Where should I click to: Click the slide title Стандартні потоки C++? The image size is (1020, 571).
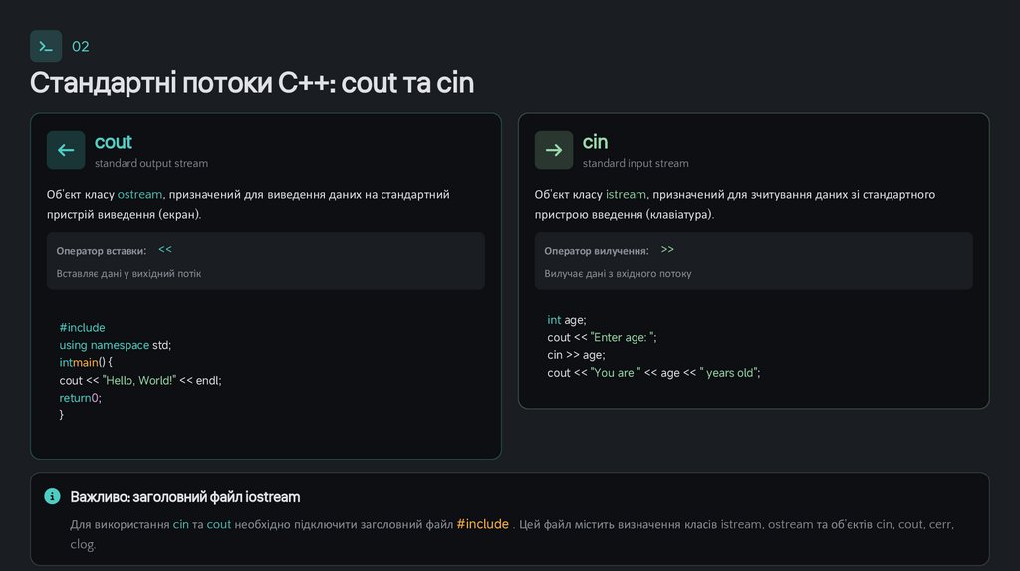click(251, 82)
